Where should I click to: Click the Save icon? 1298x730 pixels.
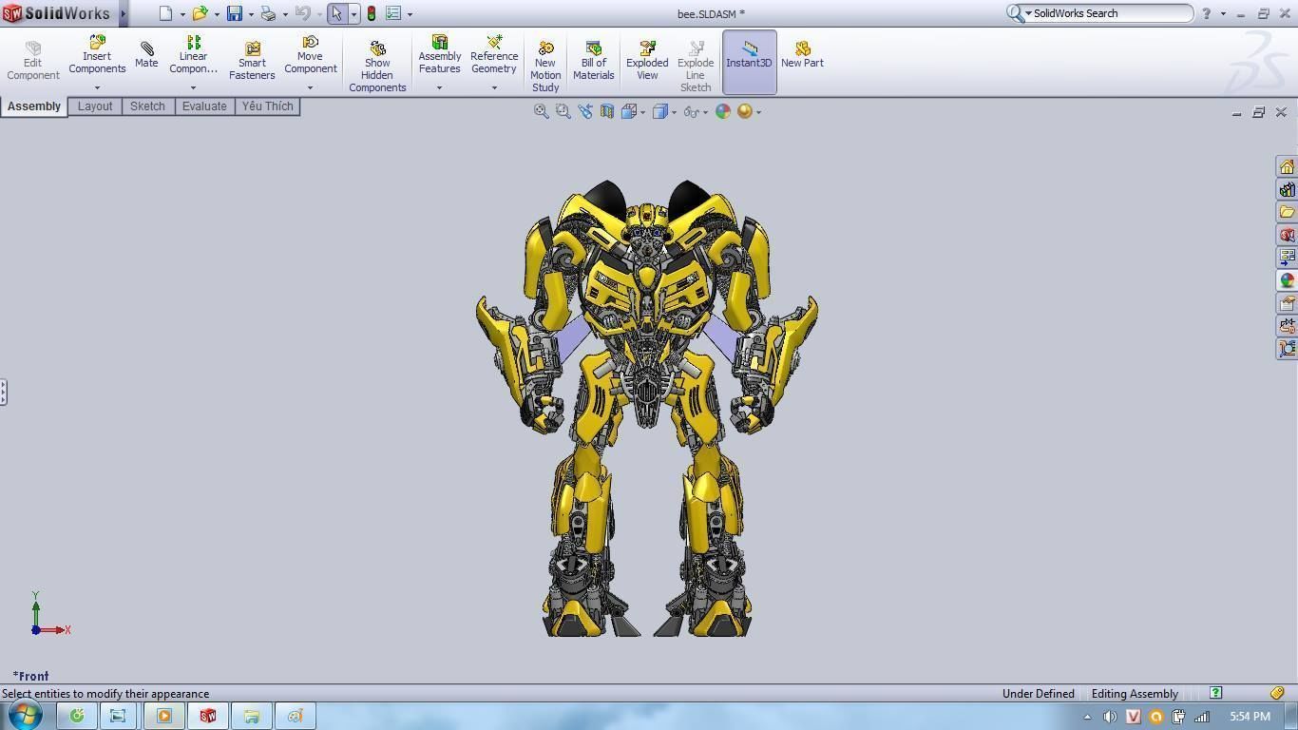point(235,13)
